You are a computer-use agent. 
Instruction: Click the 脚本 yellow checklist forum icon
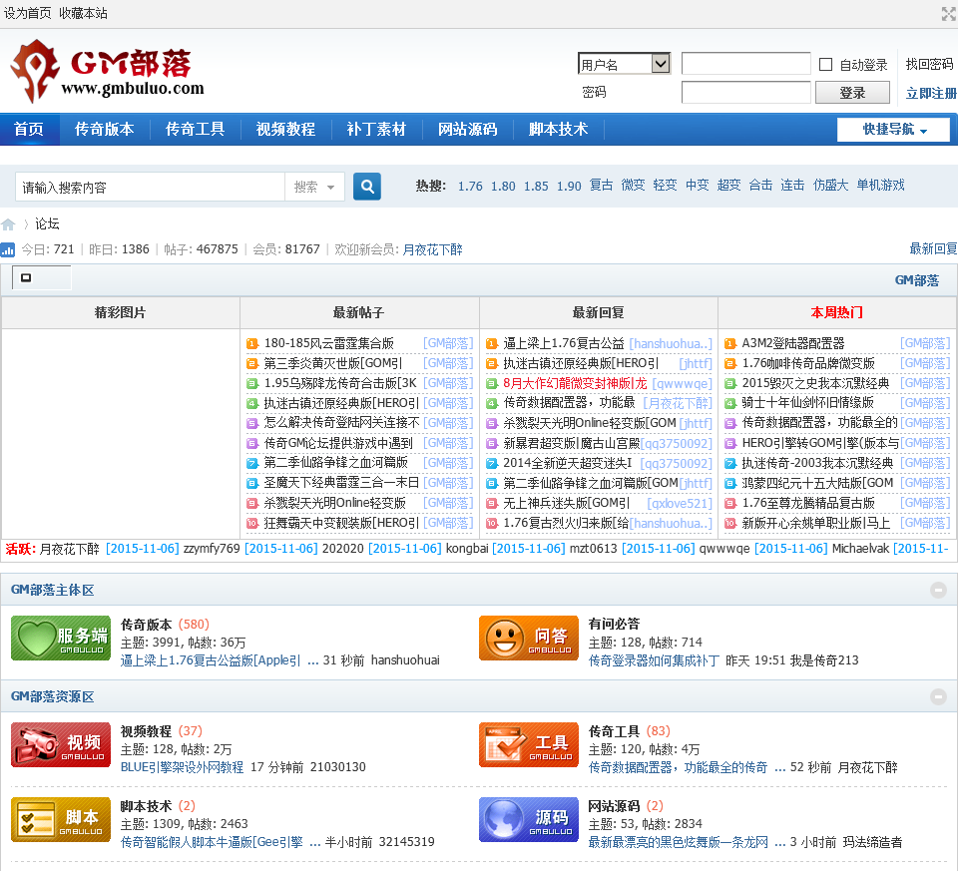tap(61, 820)
